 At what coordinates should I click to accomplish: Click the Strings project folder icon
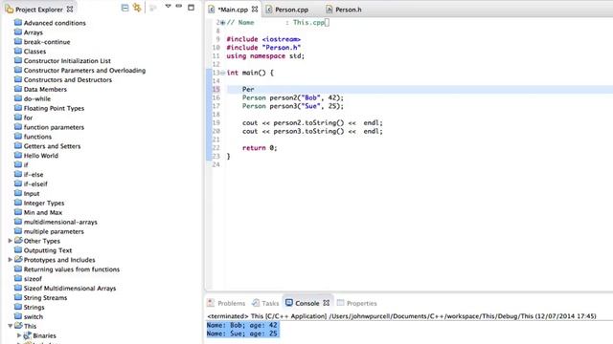(18, 307)
